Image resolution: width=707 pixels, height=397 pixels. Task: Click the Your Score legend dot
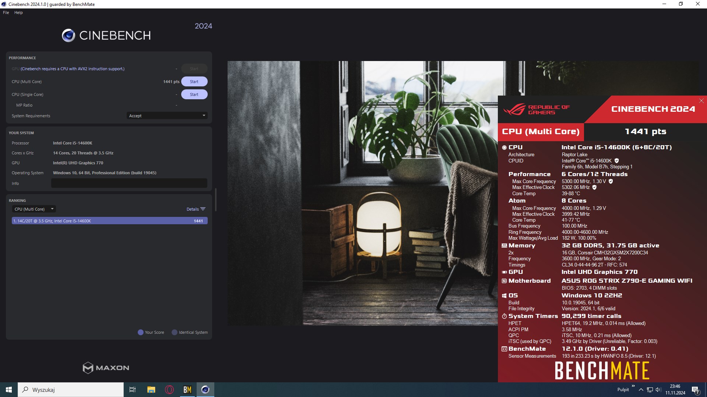tap(140, 332)
